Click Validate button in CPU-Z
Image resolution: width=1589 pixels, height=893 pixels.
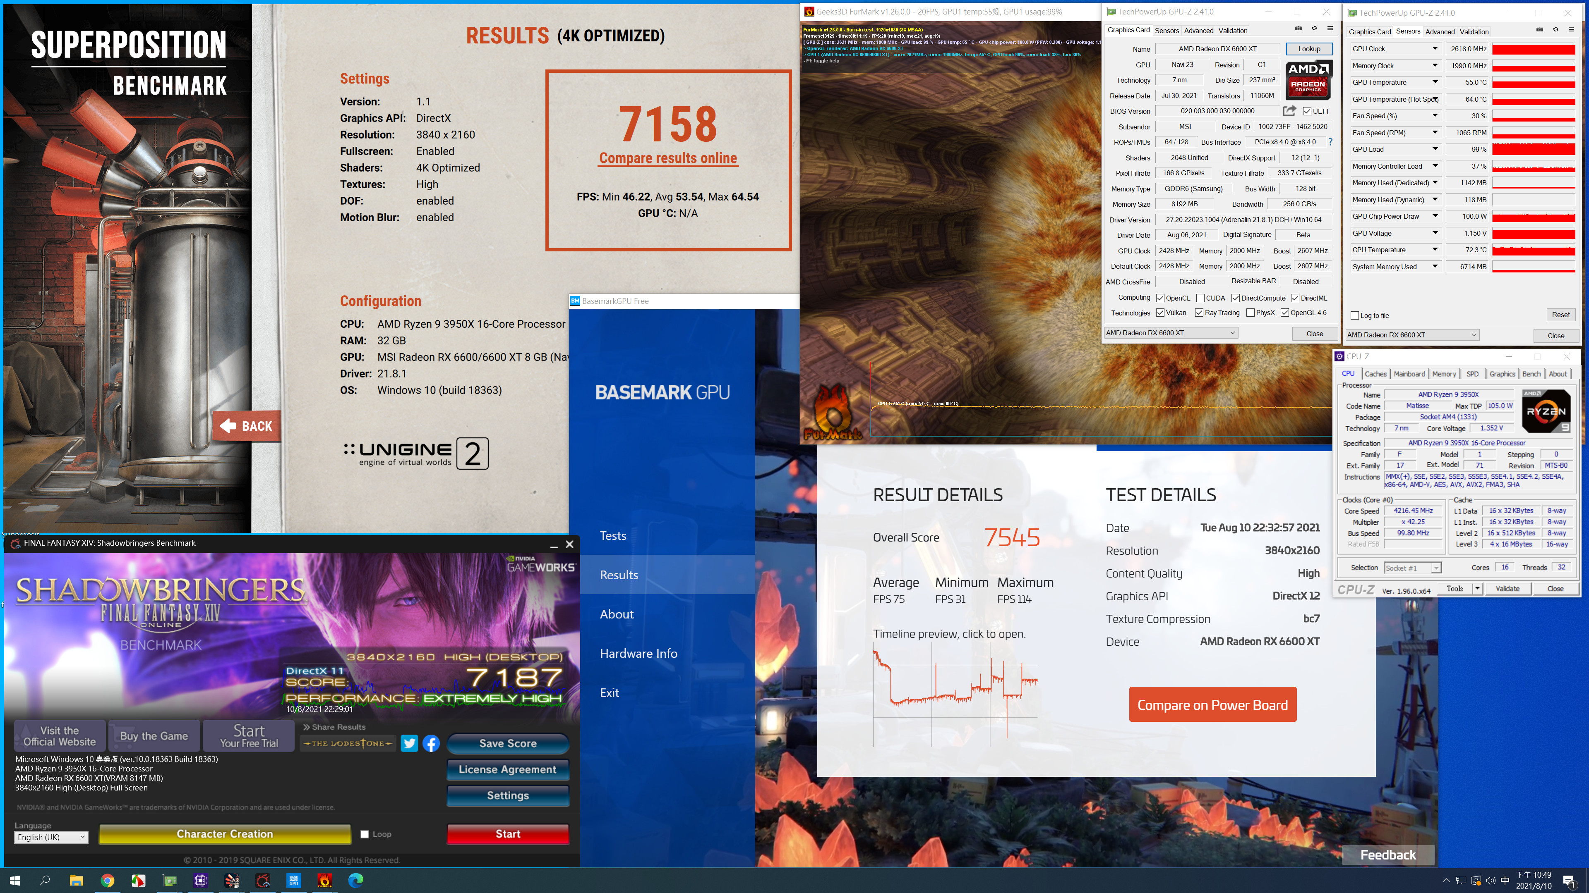point(1507,589)
